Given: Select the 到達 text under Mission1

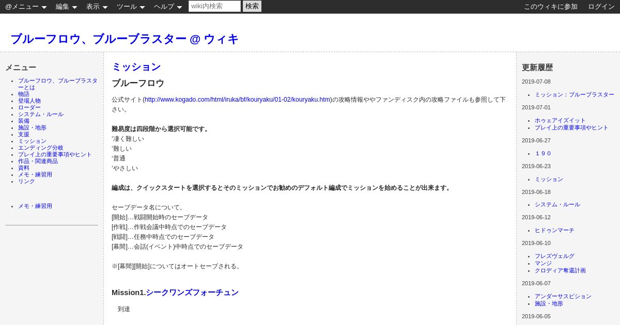Looking at the screenshot, I should tap(124, 309).
